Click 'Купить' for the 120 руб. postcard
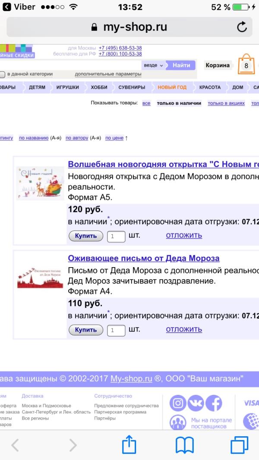The width and height of the screenshot is (259, 460). pyautogui.click(x=85, y=236)
